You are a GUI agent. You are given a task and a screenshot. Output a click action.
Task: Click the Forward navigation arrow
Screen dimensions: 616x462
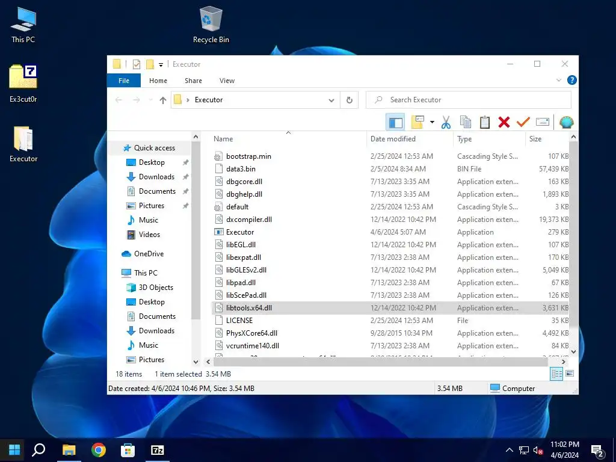tap(137, 100)
